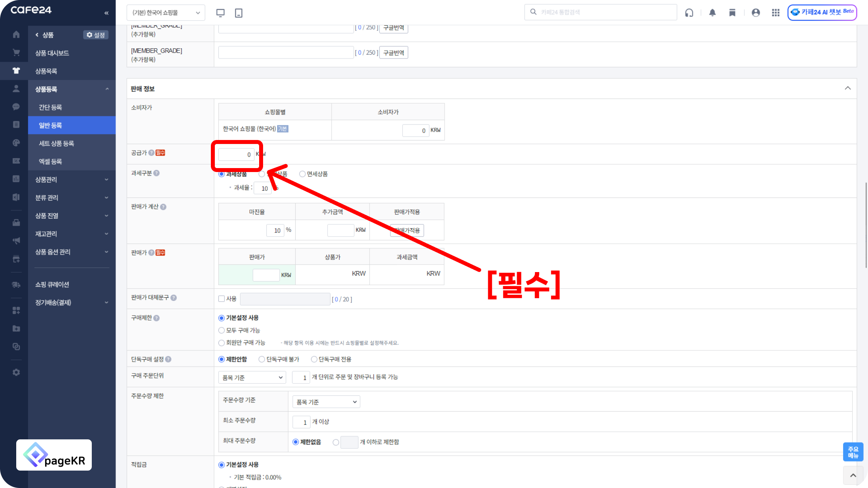Image resolution: width=868 pixels, height=488 pixels.
Task: Select 회원만 구매 가능 option
Action: point(222,343)
